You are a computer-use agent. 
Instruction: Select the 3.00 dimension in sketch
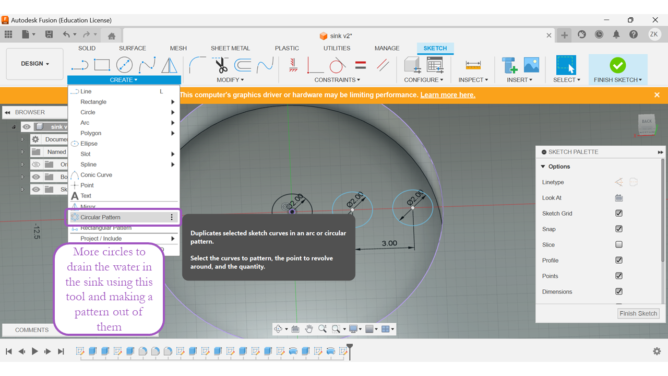[389, 243]
